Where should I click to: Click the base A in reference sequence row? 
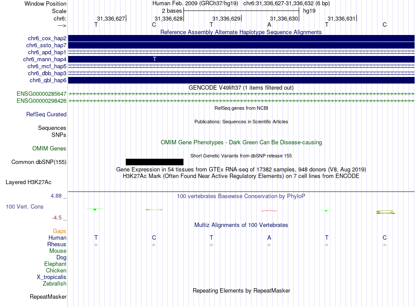[x=269, y=25]
